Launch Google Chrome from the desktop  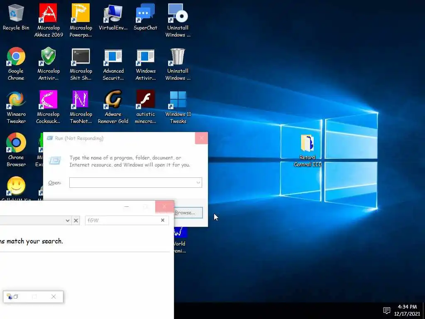tap(16, 64)
